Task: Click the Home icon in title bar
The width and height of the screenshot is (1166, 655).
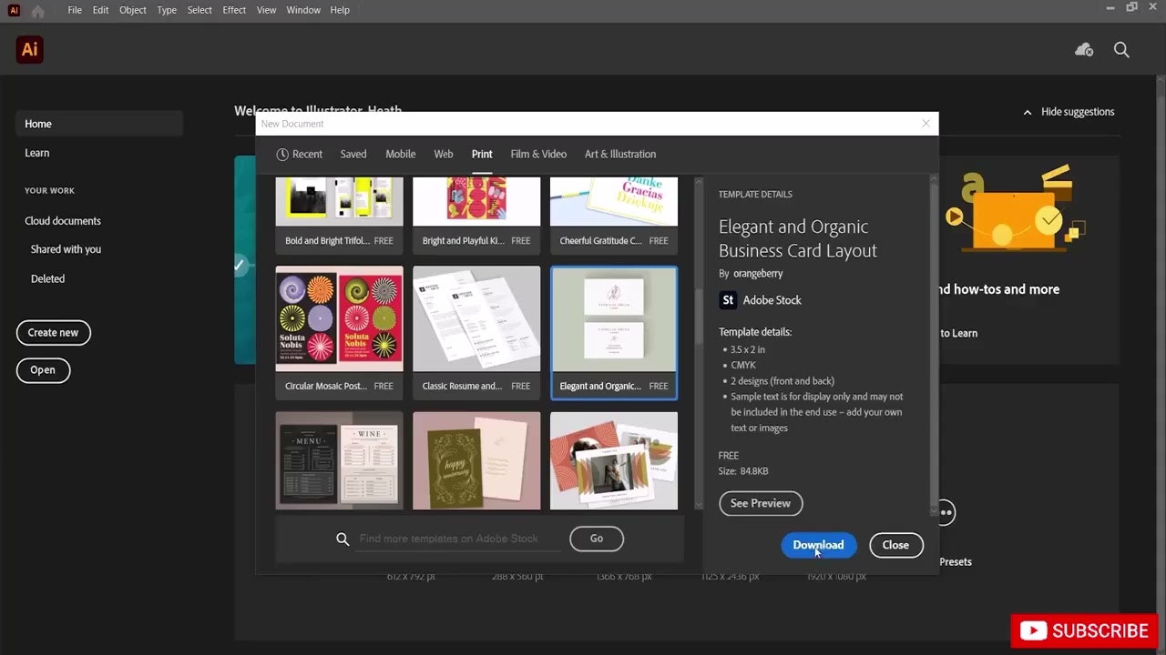Action: tap(37, 11)
